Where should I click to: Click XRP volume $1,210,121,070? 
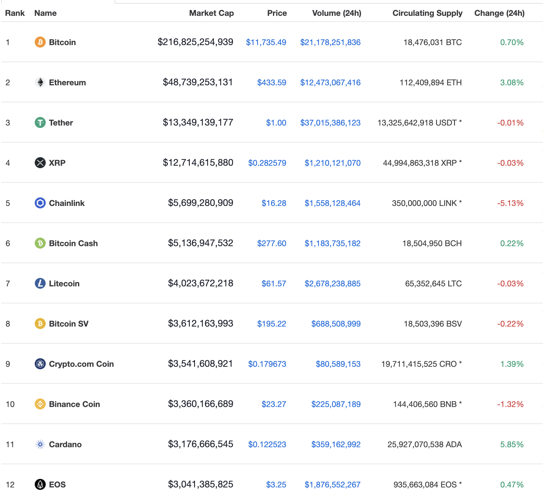pos(332,163)
